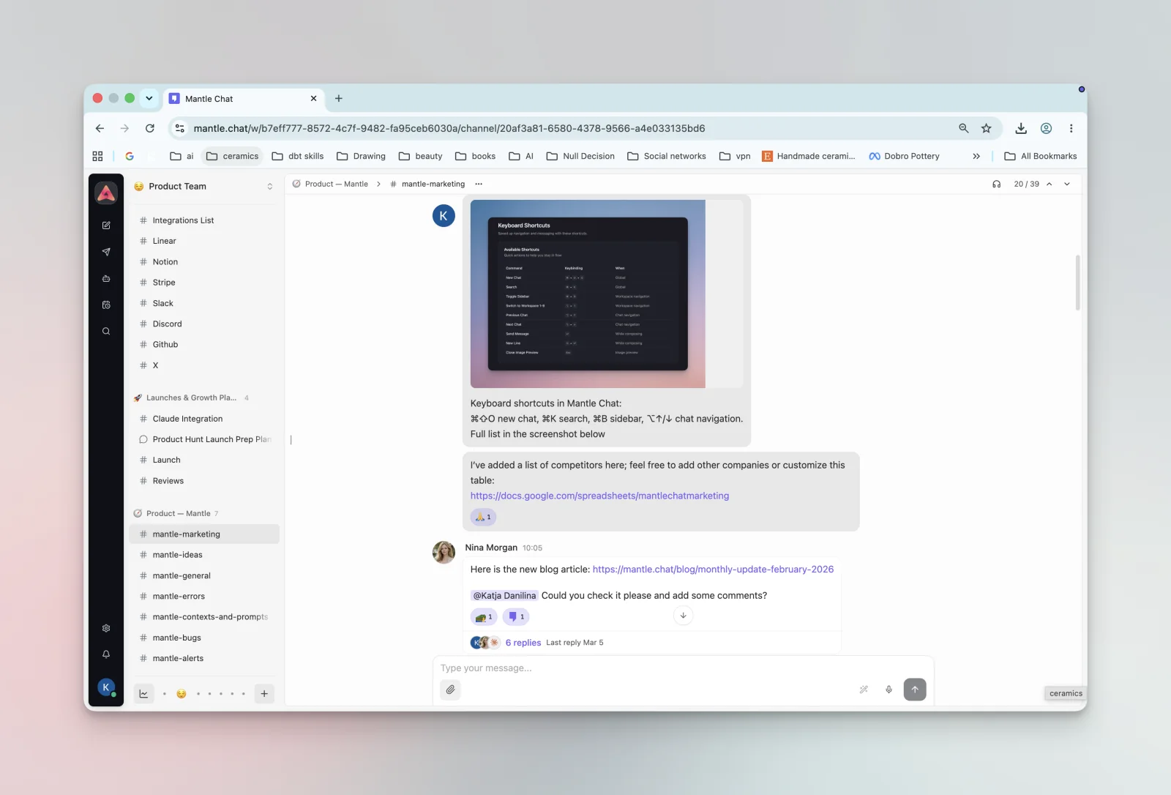Click the thumbs-down reaction on Nina's message
This screenshot has height=795, width=1171.
[516, 617]
